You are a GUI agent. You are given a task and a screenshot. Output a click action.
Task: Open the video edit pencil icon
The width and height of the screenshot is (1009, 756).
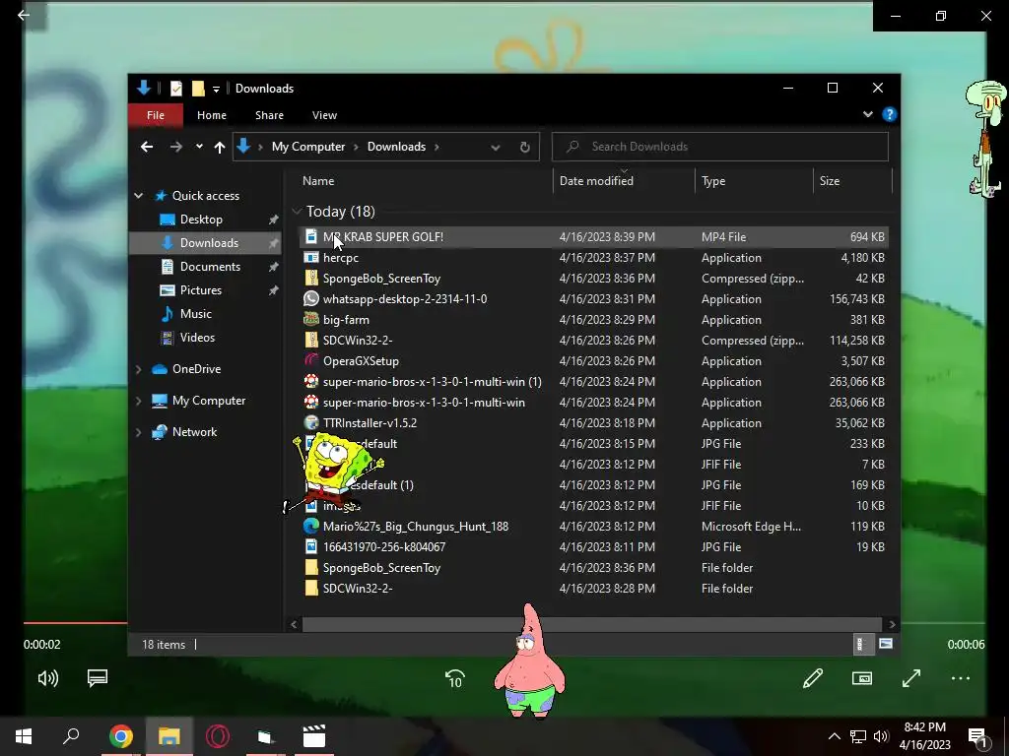(x=813, y=678)
